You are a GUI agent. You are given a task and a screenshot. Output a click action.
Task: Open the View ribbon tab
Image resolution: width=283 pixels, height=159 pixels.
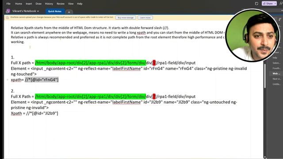point(71,4)
